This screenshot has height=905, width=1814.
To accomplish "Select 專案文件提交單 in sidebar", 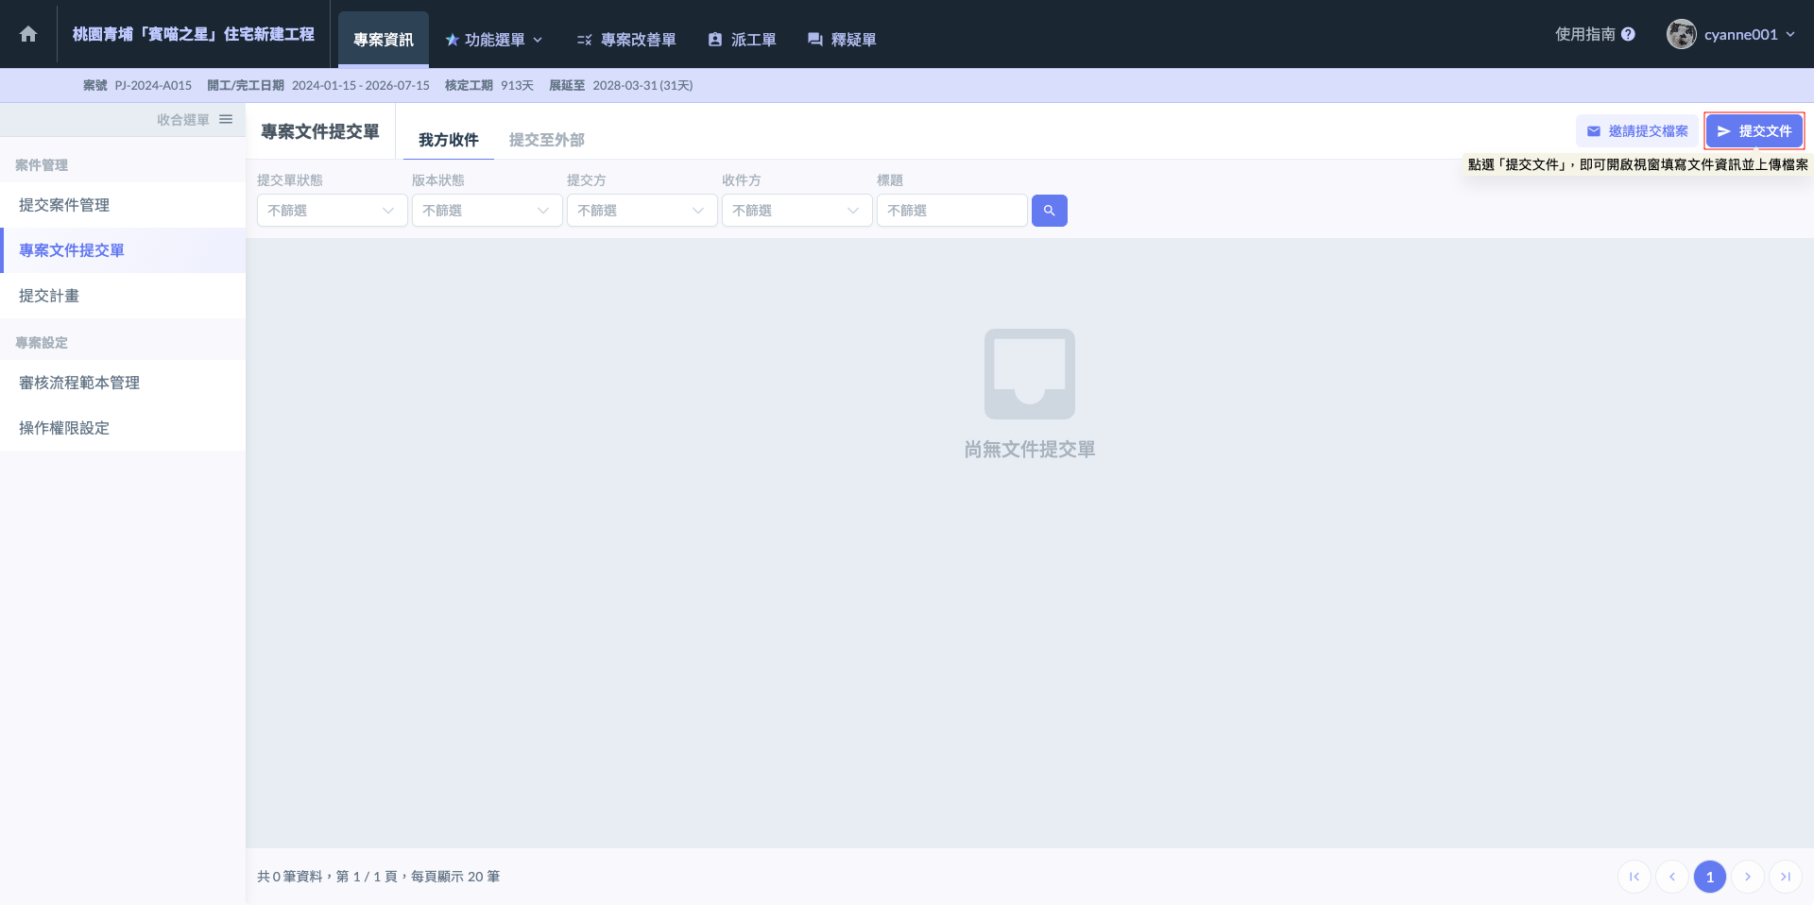I will click(x=123, y=250).
